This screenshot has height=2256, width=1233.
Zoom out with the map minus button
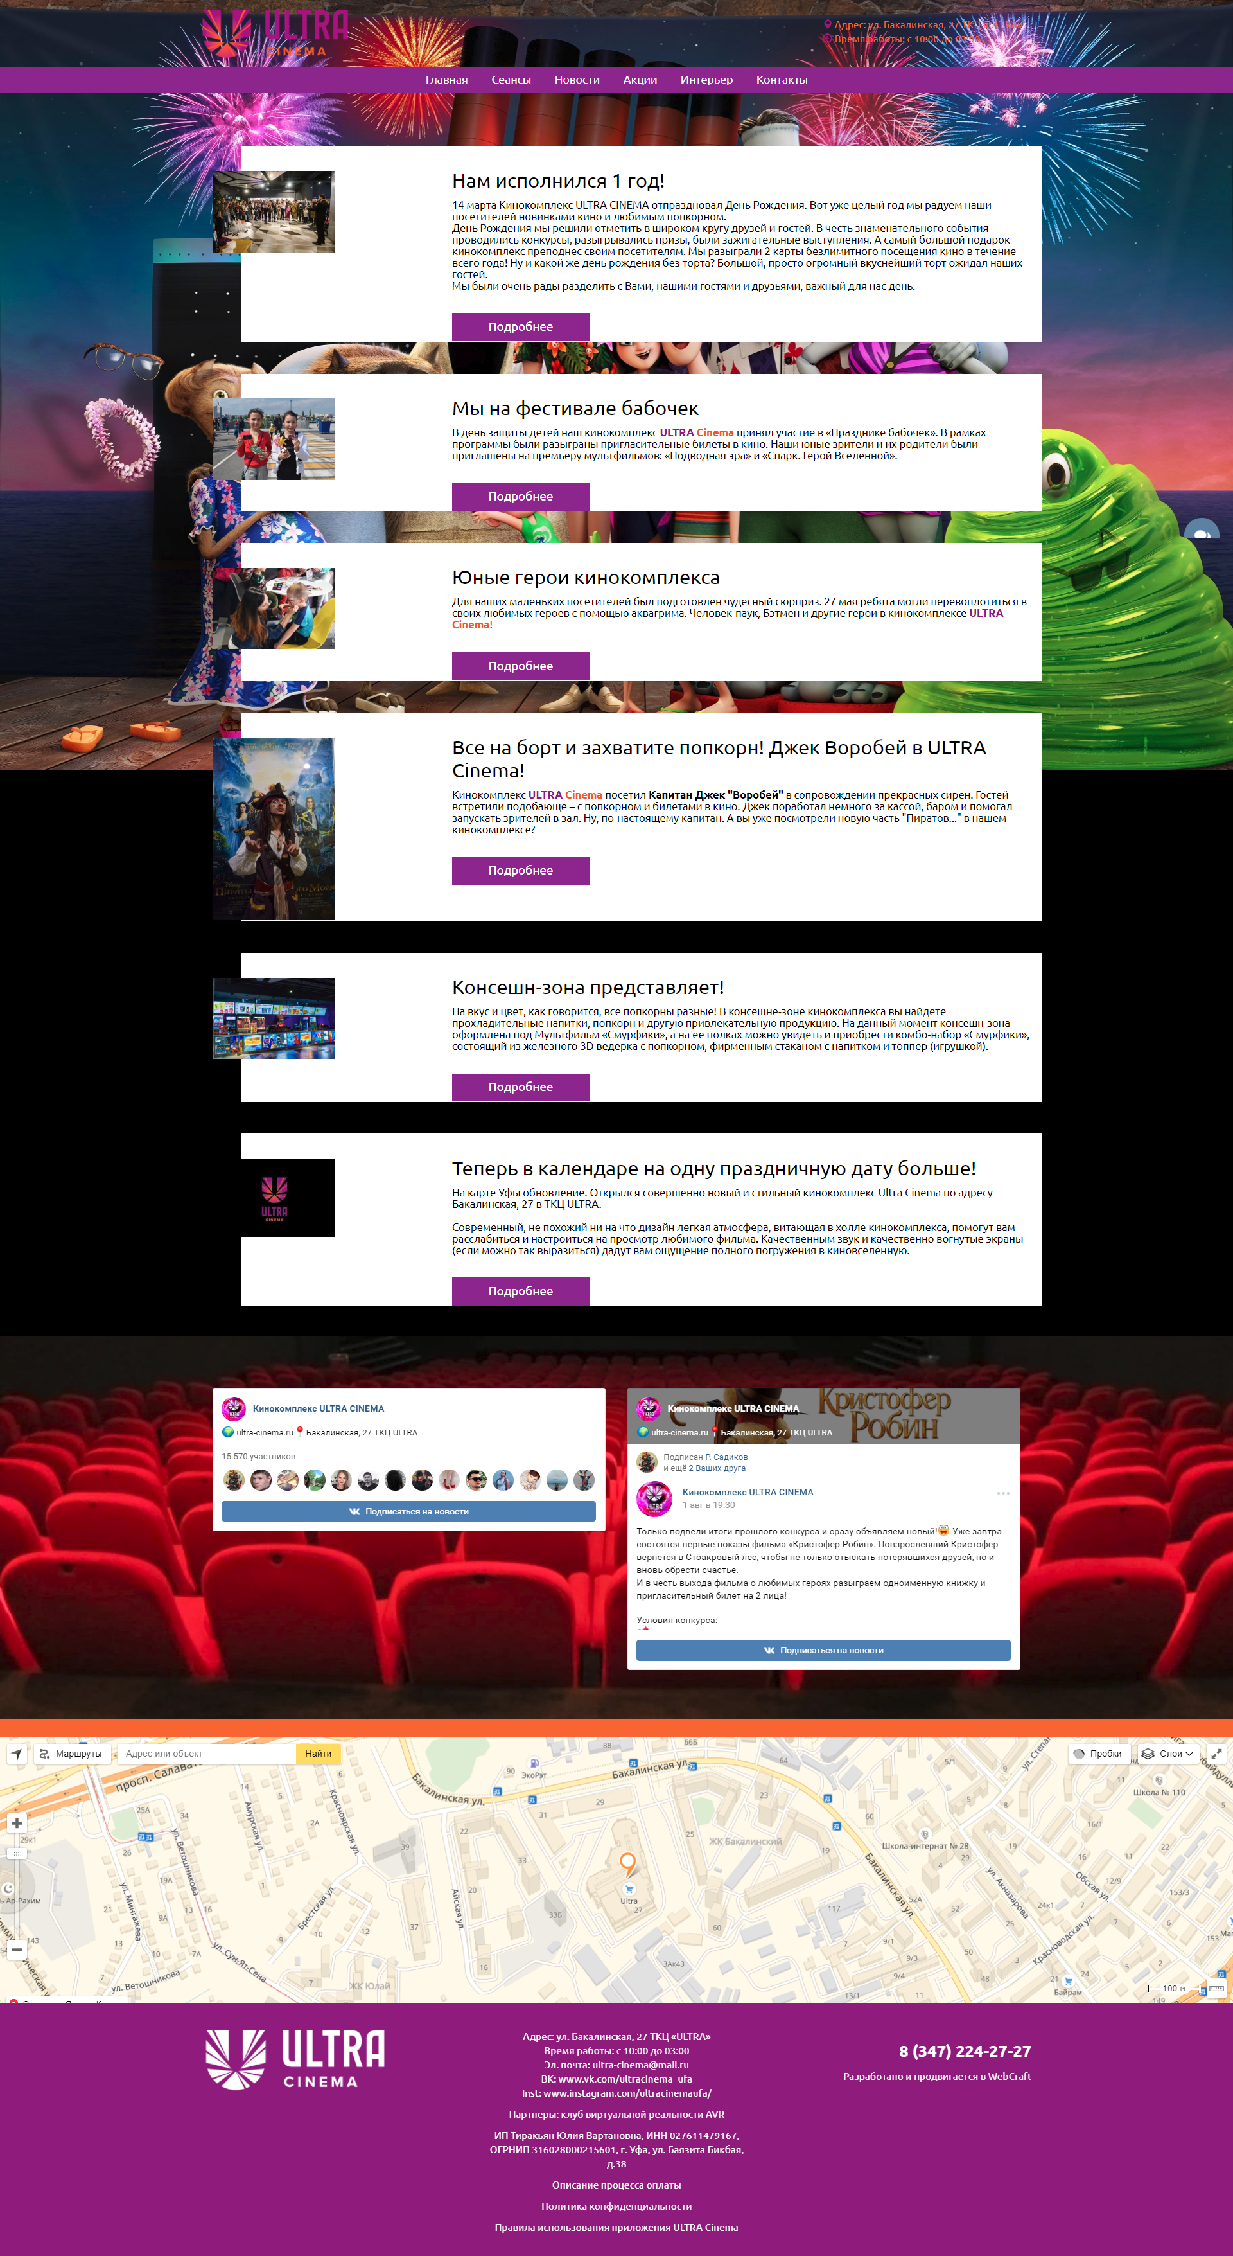[17, 1950]
